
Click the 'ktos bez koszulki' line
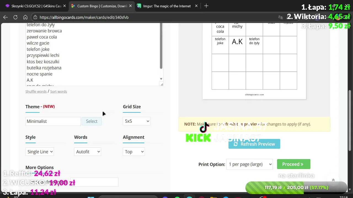tap(43, 62)
